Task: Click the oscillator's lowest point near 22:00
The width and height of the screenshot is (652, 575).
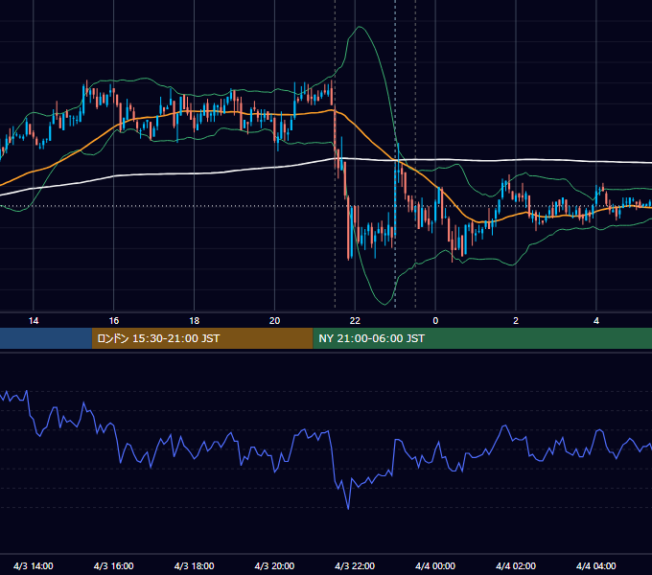Action: click(x=348, y=508)
